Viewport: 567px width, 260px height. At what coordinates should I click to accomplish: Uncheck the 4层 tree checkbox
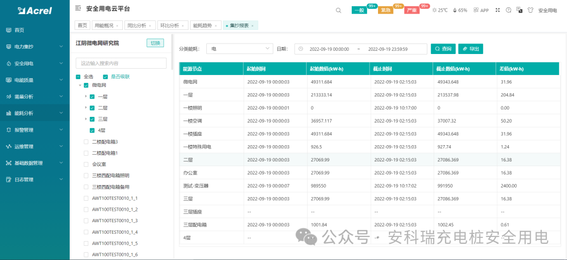tap(92, 130)
